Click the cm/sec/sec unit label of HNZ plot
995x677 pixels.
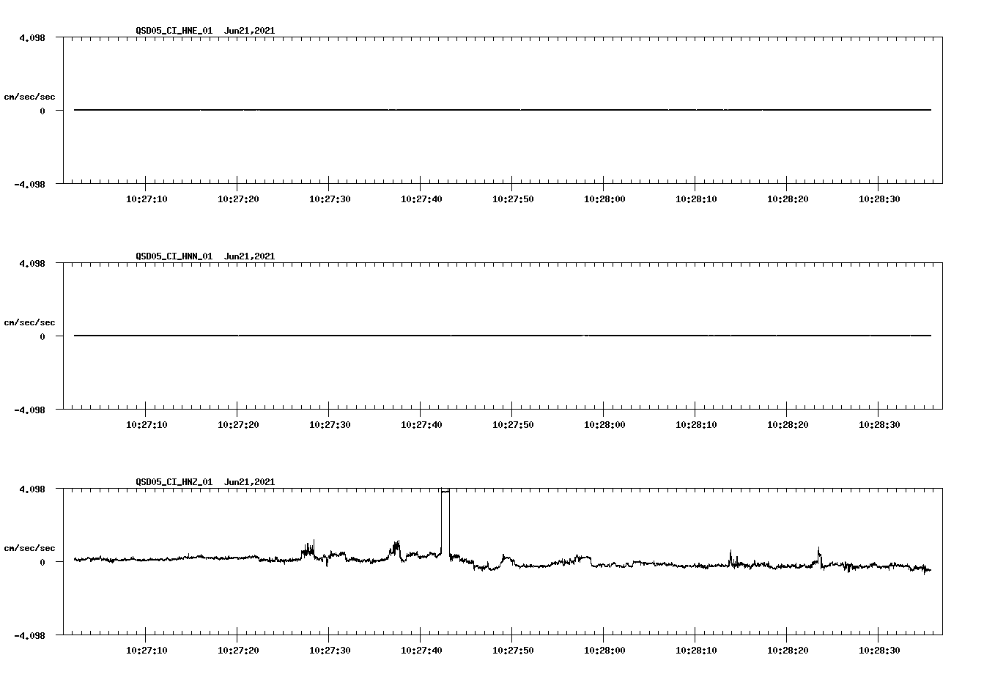[x=29, y=548]
